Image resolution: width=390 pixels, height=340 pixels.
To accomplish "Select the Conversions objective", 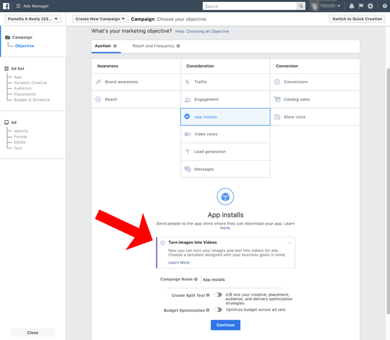I will pos(315,82).
